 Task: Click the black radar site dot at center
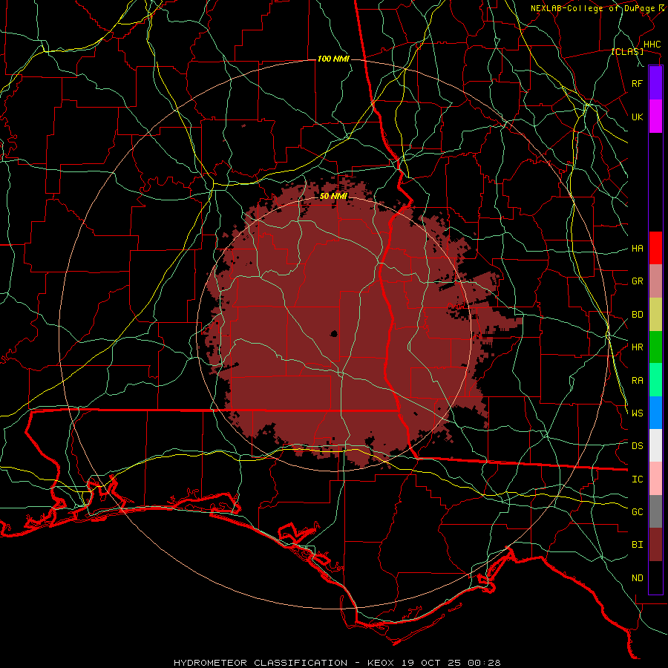334,333
